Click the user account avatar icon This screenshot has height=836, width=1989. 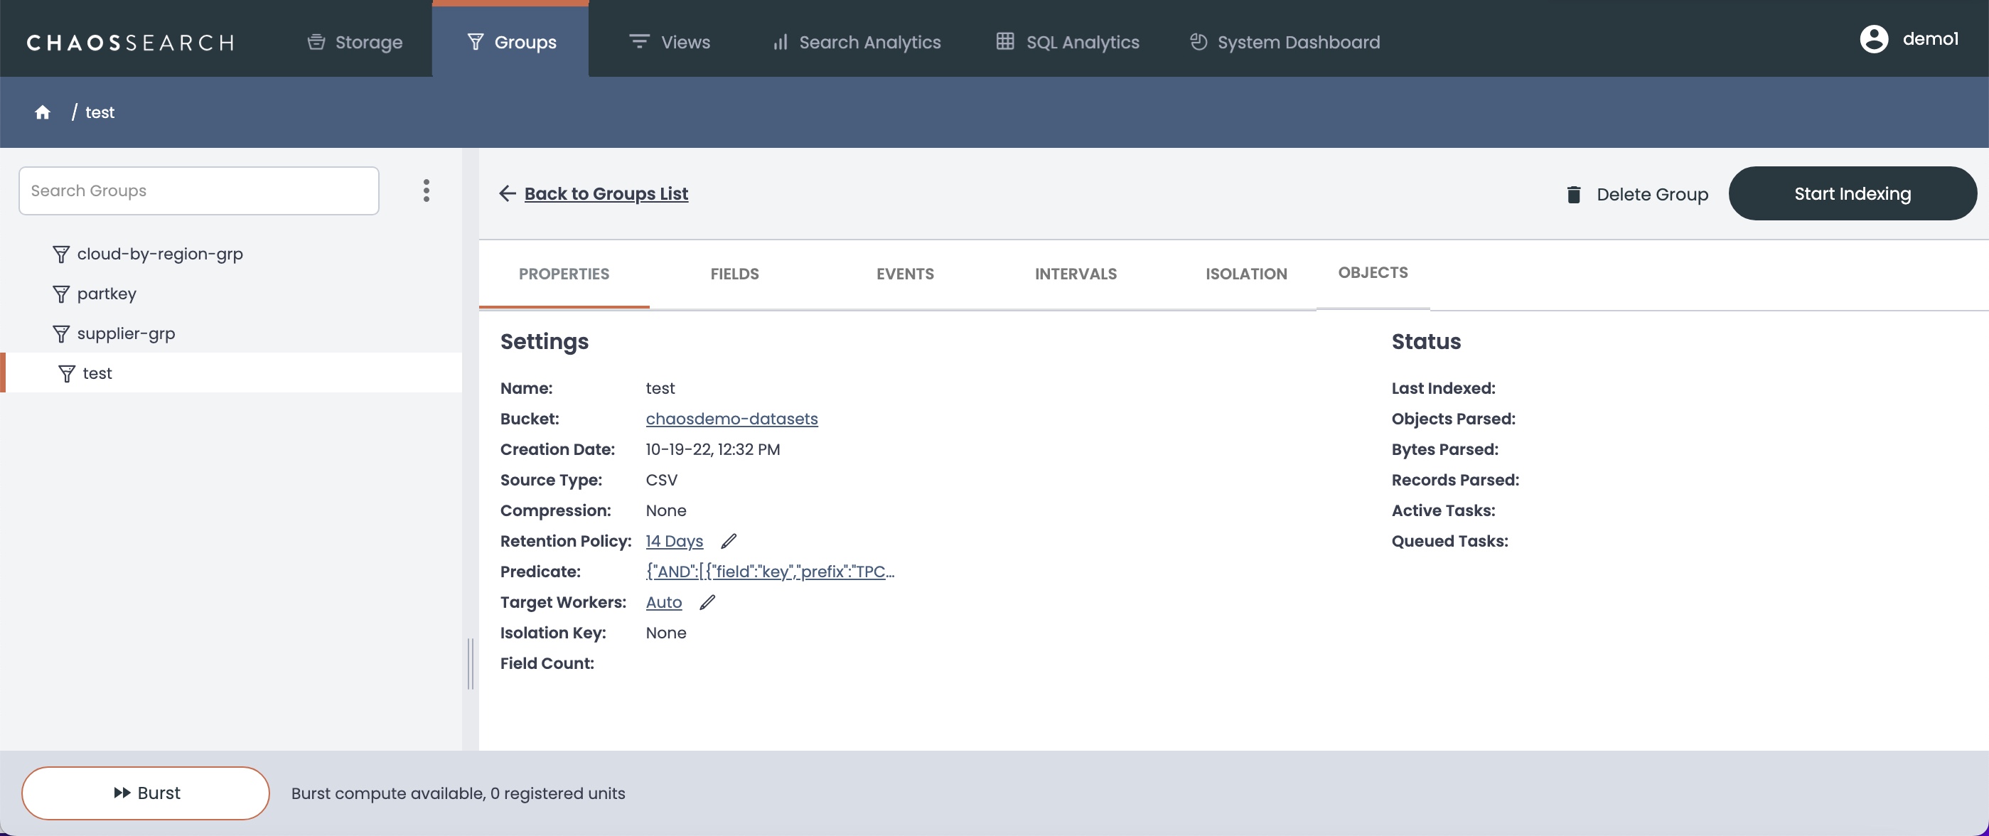coord(1873,39)
